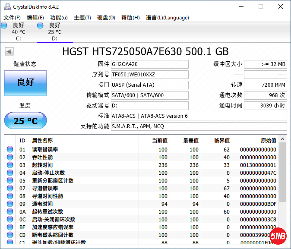The image size is (291, 249).
Task: Open the 文件(F) menu
Action: [12, 18]
